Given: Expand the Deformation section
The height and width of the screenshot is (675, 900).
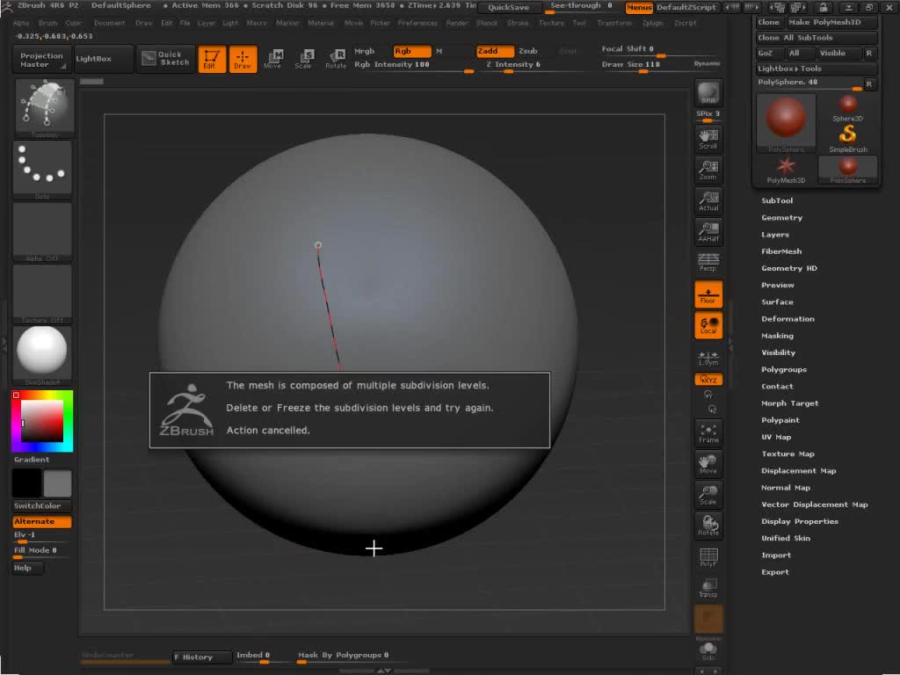Looking at the screenshot, I should (x=787, y=318).
